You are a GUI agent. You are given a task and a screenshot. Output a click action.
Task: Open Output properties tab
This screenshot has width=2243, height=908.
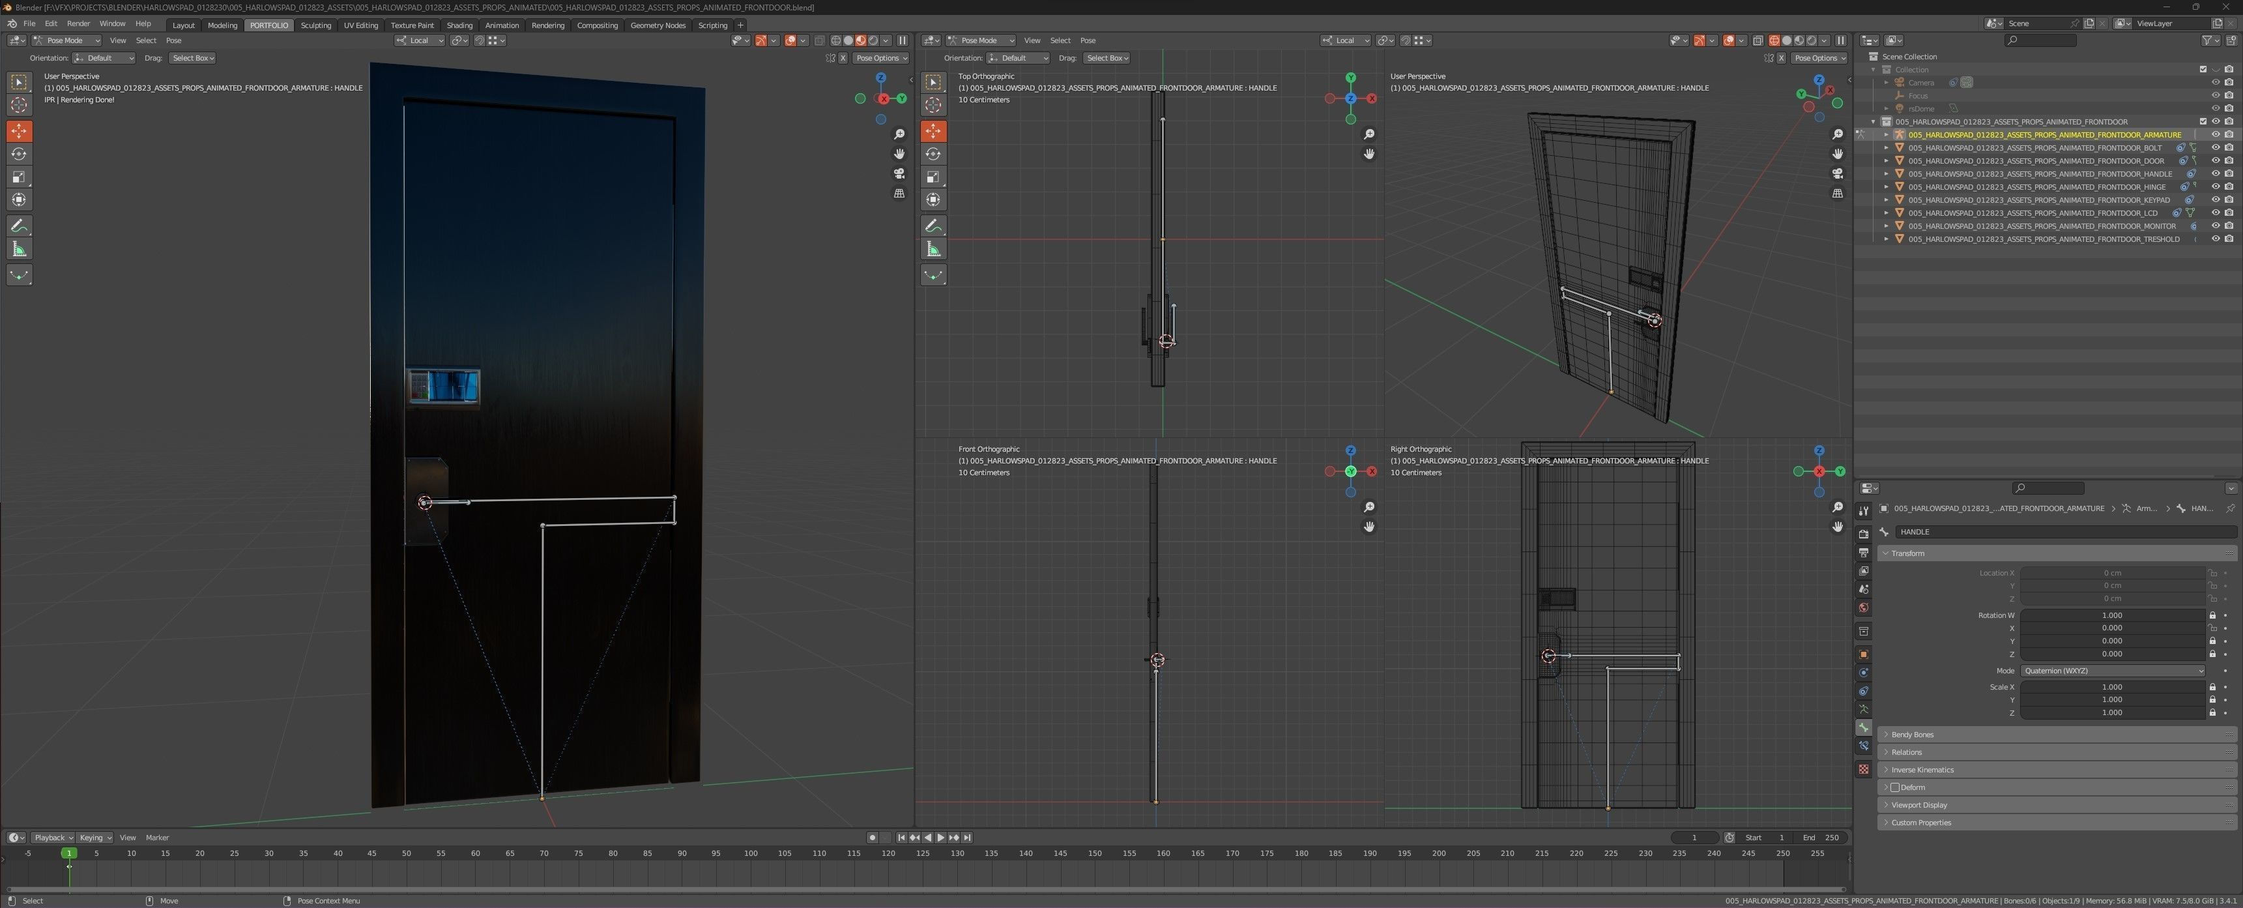(1863, 553)
